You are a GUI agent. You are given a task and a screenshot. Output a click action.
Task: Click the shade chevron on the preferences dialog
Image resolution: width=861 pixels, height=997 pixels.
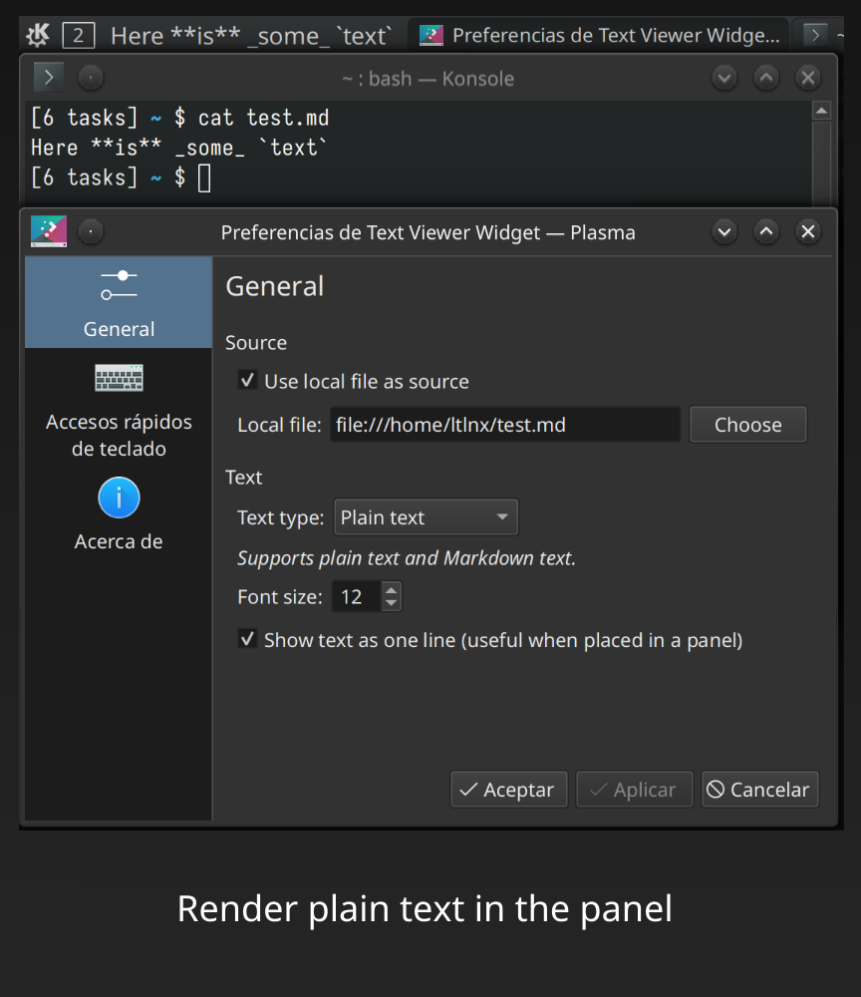724,231
